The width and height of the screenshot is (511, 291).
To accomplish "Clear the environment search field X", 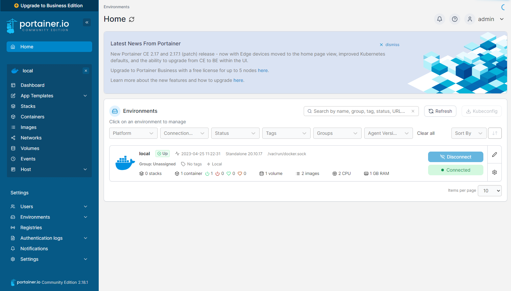I will coord(413,111).
